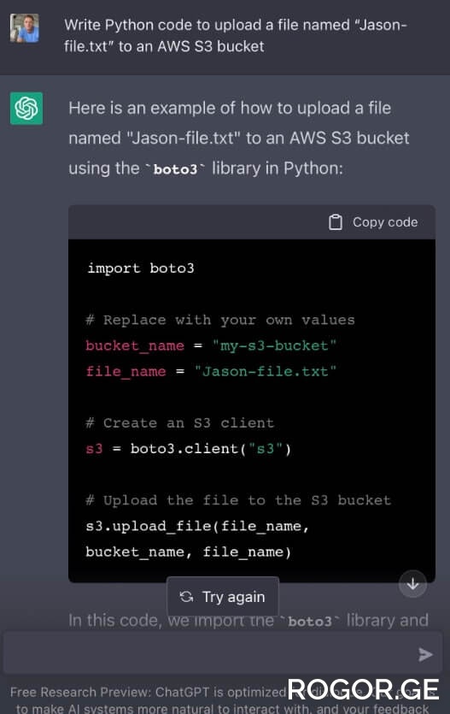Image resolution: width=450 pixels, height=714 pixels.
Task: Click the Try again button
Action: click(223, 597)
